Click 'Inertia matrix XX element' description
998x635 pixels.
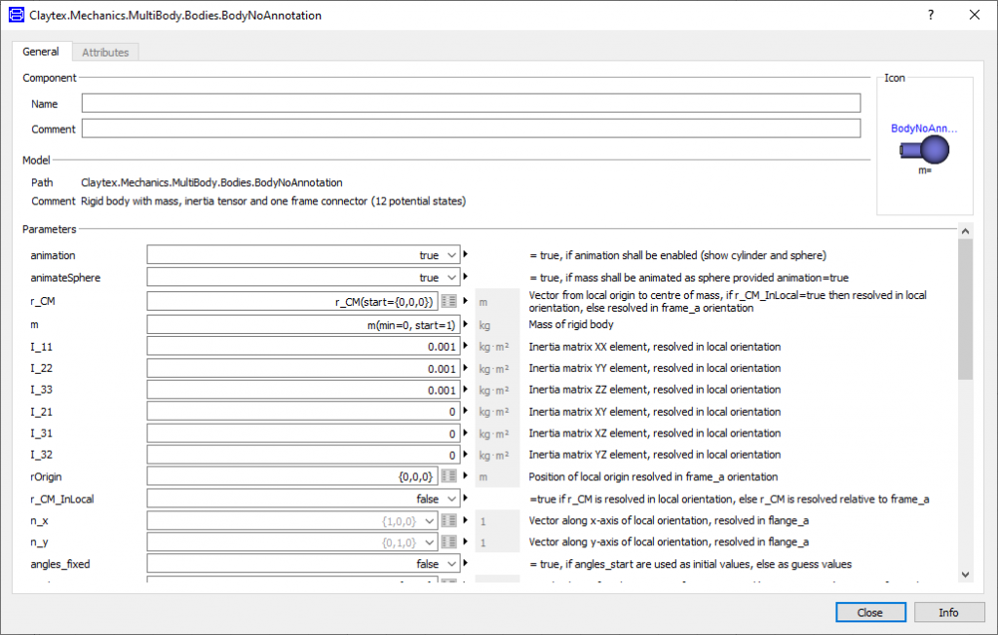click(x=654, y=347)
